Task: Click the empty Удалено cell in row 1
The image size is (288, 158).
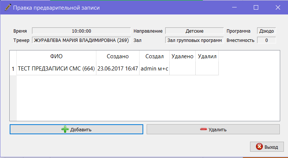Action: tap(182, 69)
